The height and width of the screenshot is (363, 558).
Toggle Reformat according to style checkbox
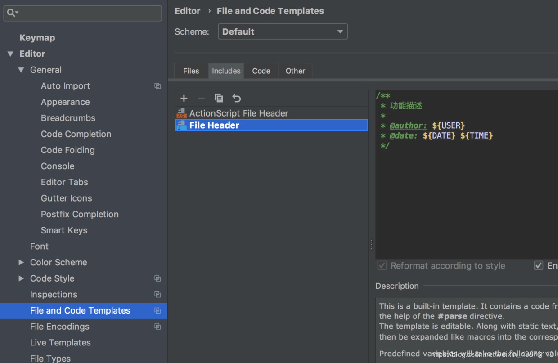(382, 265)
